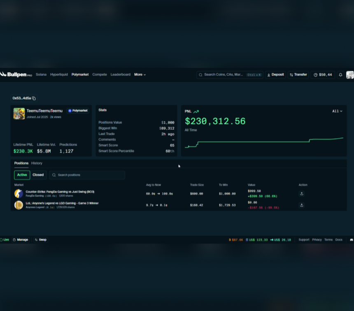This screenshot has height=311, width=354.
Task: Open the user avatar menu
Action: (350, 75)
